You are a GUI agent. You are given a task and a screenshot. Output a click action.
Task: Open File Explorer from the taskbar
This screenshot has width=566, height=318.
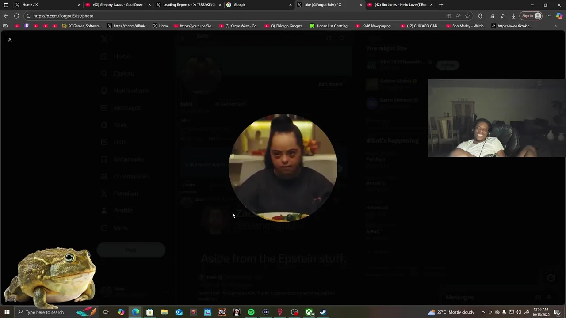[164, 312]
